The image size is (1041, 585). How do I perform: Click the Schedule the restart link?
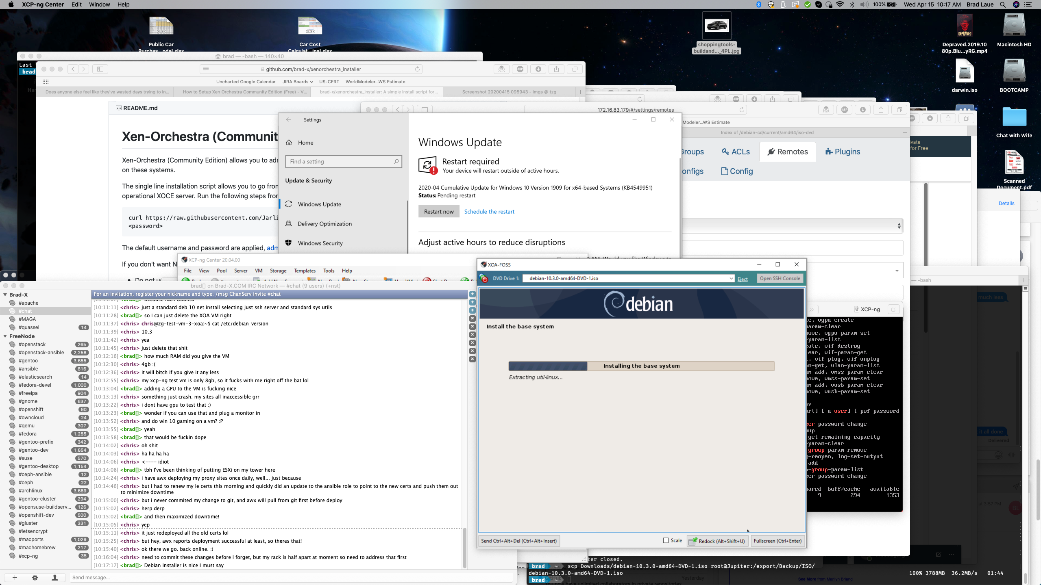click(x=489, y=211)
